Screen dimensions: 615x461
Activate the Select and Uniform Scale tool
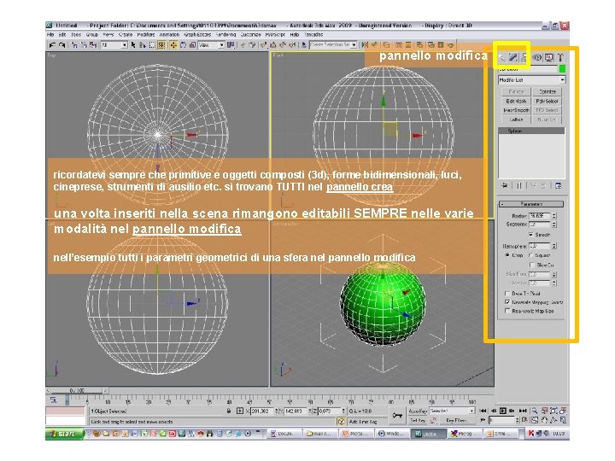point(192,45)
